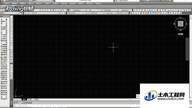
Task: Expand 墙体 in the side menu
Action: tap(4, 23)
